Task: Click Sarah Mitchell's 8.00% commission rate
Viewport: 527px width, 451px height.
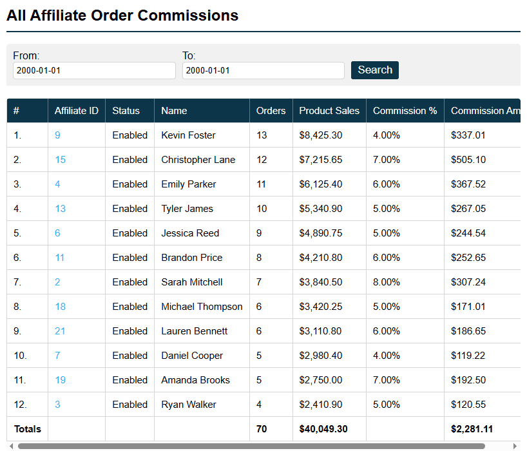Action: pyautogui.click(x=386, y=282)
